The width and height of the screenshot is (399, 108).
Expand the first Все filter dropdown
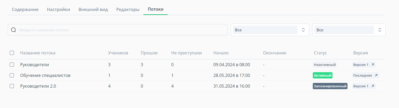coord(270,30)
